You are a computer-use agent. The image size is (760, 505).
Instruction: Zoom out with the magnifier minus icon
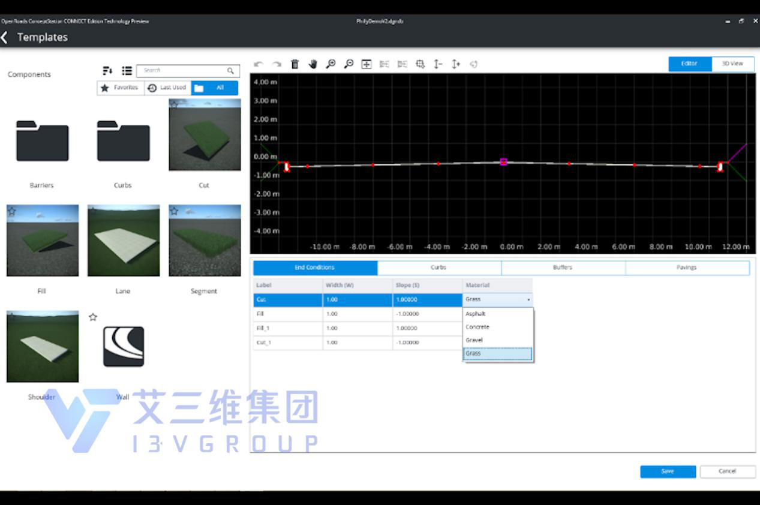(349, 64)
